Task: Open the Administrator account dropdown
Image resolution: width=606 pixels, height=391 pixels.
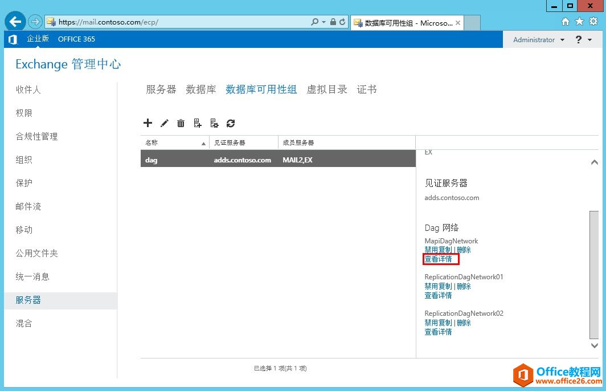Action: pyautogui.click(x=538, y=39)
